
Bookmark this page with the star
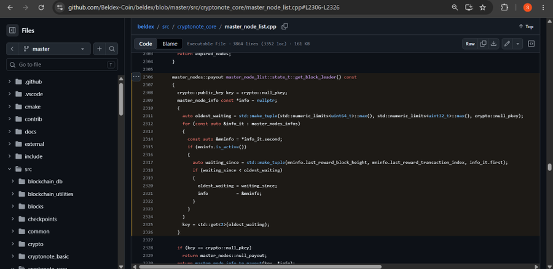[x=483, y=7]
